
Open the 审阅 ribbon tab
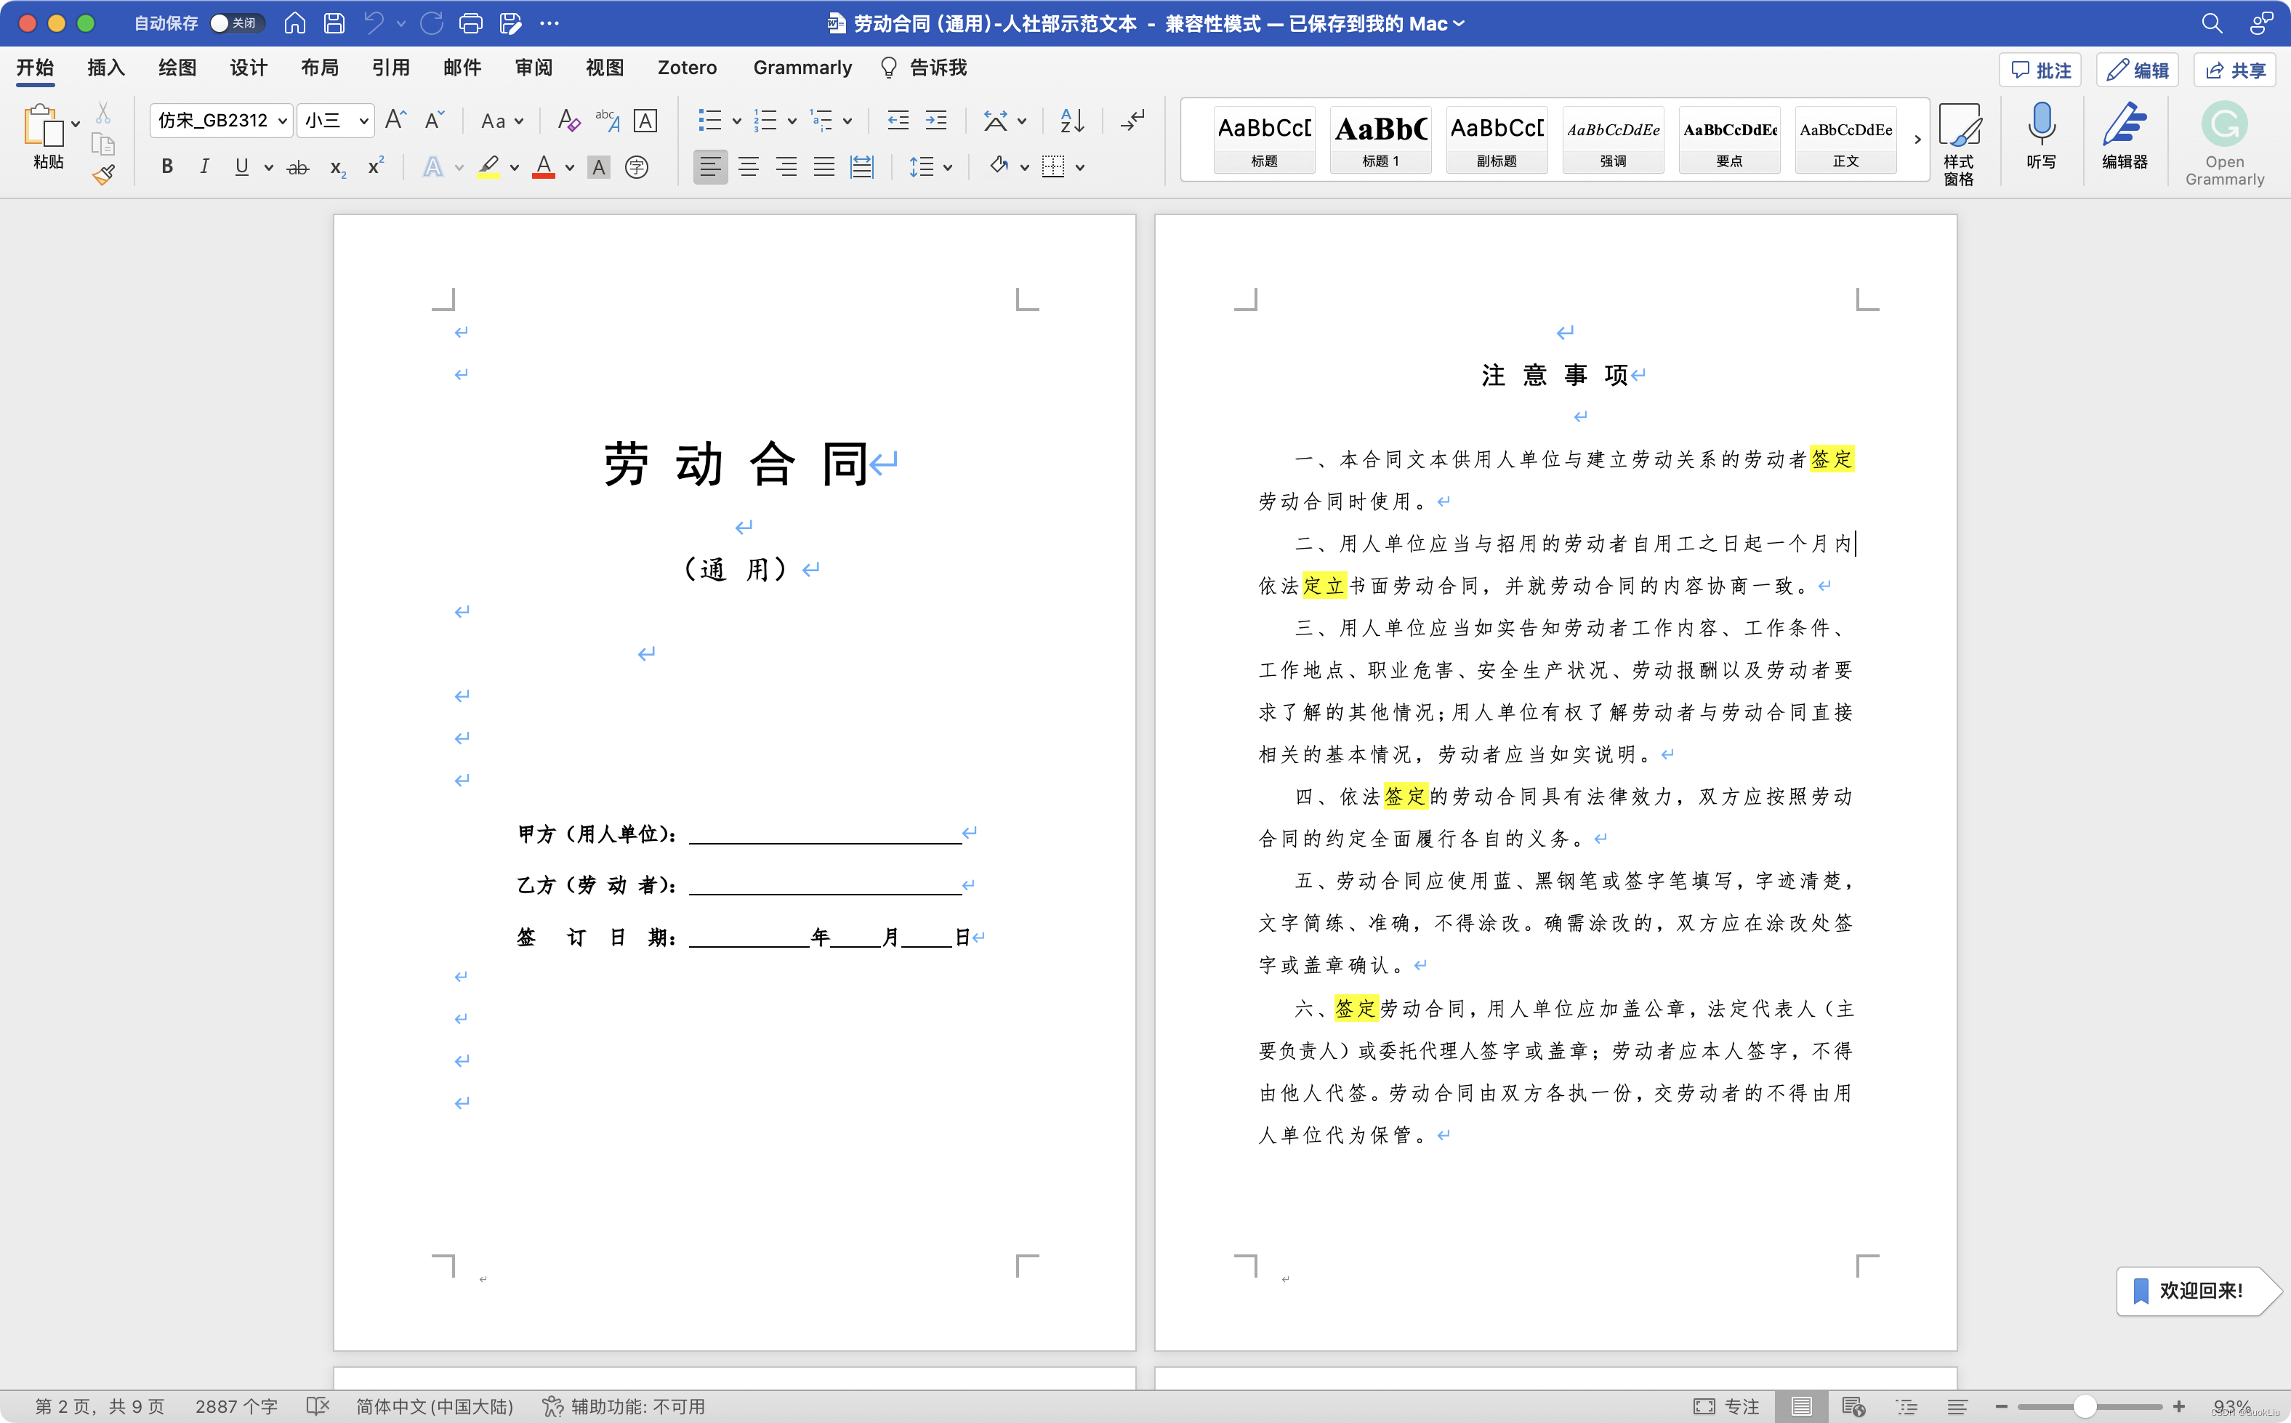click(x=534, y=68)
